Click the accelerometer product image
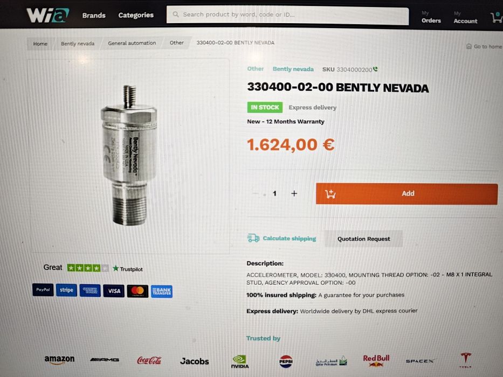This screenshot has height=377, width=503. point(129,155)
